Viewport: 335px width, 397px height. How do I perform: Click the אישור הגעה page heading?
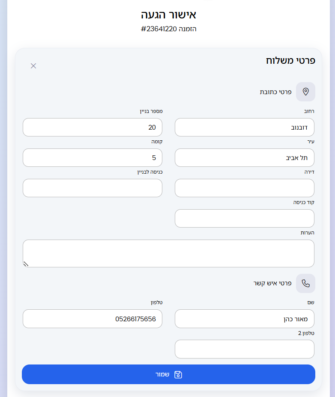point(168,15)
